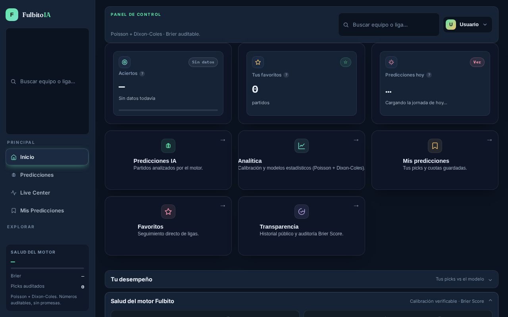Click the Sin datos badge
Viewport: 508px width, 317px height.
[203, 62]
